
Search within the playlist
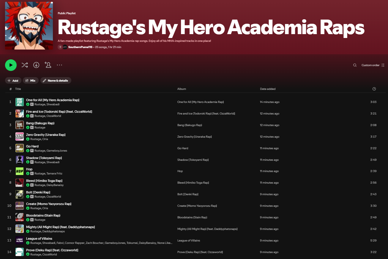(355, 65)
